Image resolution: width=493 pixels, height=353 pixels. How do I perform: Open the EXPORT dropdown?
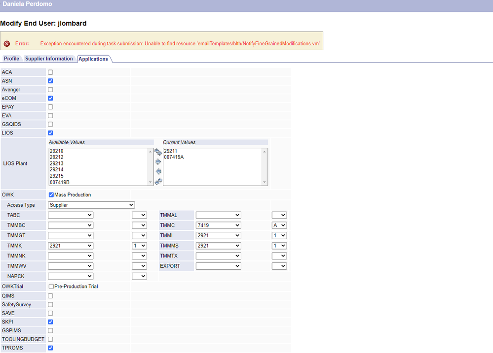click(x=218, y=266)
